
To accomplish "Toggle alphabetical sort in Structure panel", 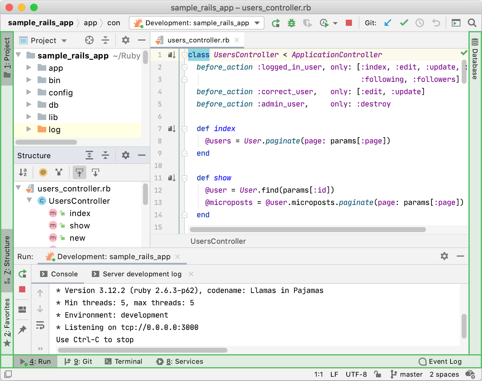I will (x=23, y=172).
